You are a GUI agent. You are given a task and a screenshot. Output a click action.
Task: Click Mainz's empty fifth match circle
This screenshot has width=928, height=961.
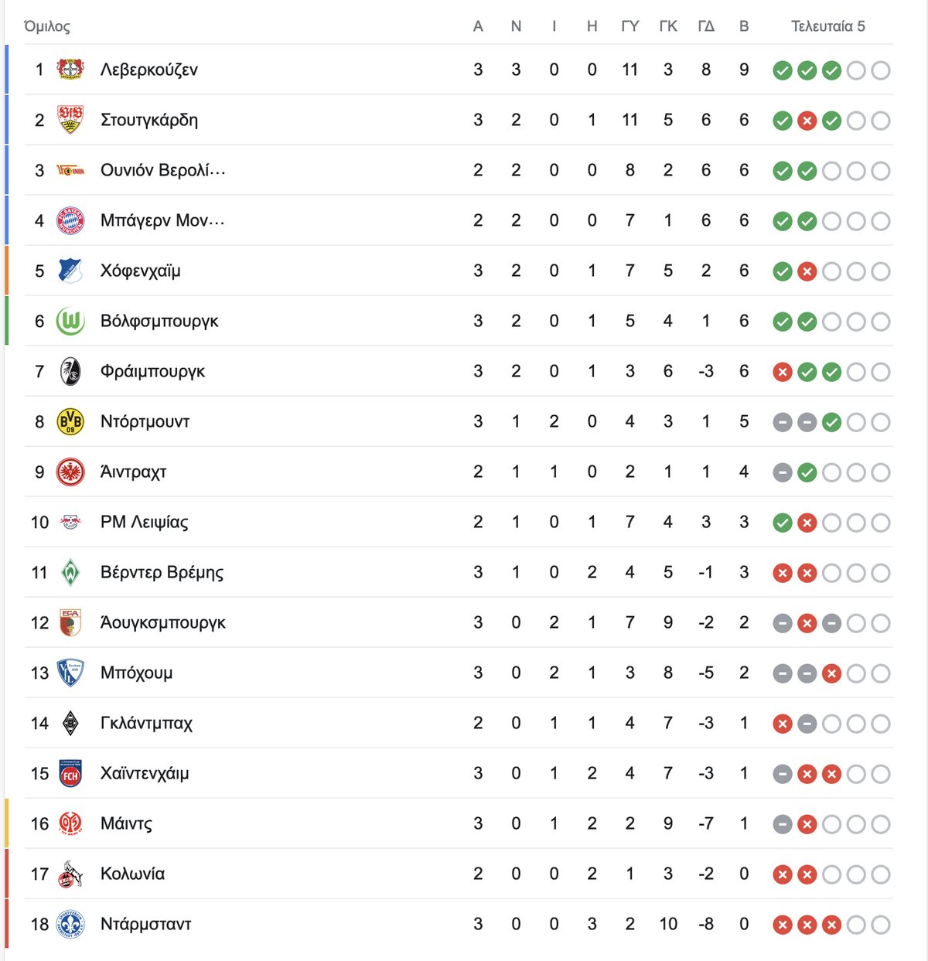click(x=881, y=824)
